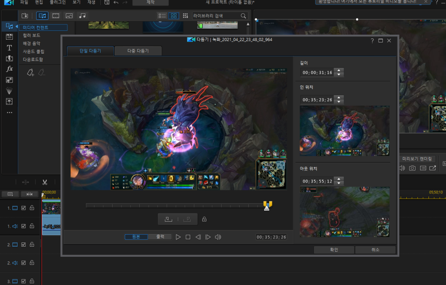
Task: Play the clip in trim dialog
Action: point(178,237)
